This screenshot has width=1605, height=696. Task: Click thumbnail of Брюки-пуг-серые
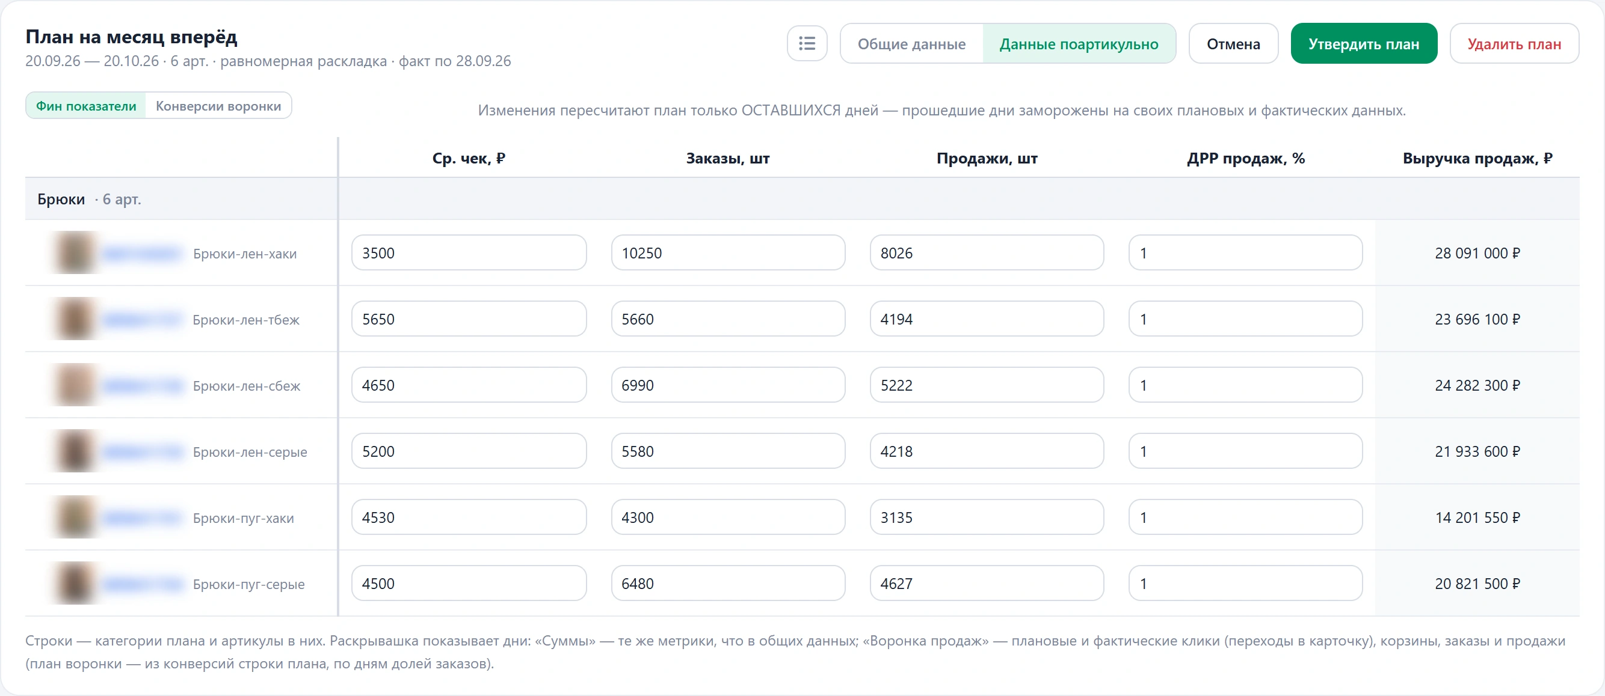pyautogui.click(x=75, y=582)
